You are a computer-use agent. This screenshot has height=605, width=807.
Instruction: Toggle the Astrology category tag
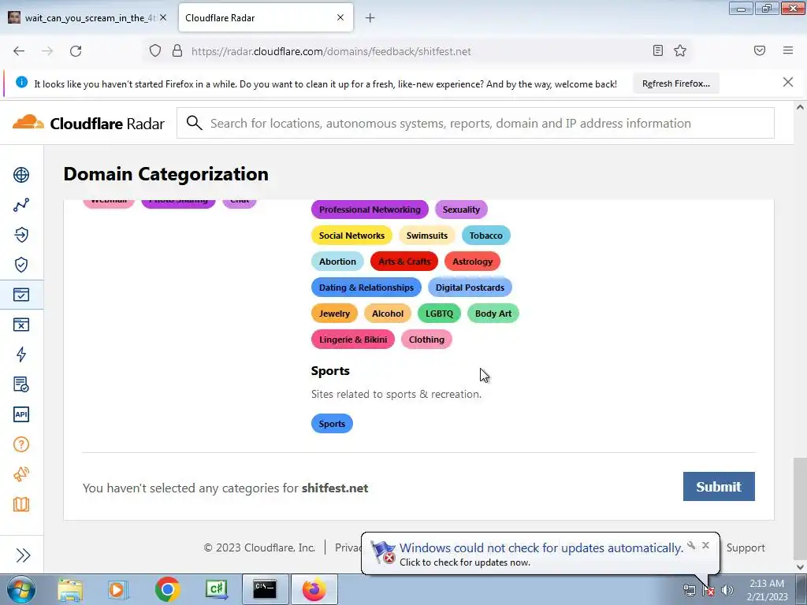[472, 262]
